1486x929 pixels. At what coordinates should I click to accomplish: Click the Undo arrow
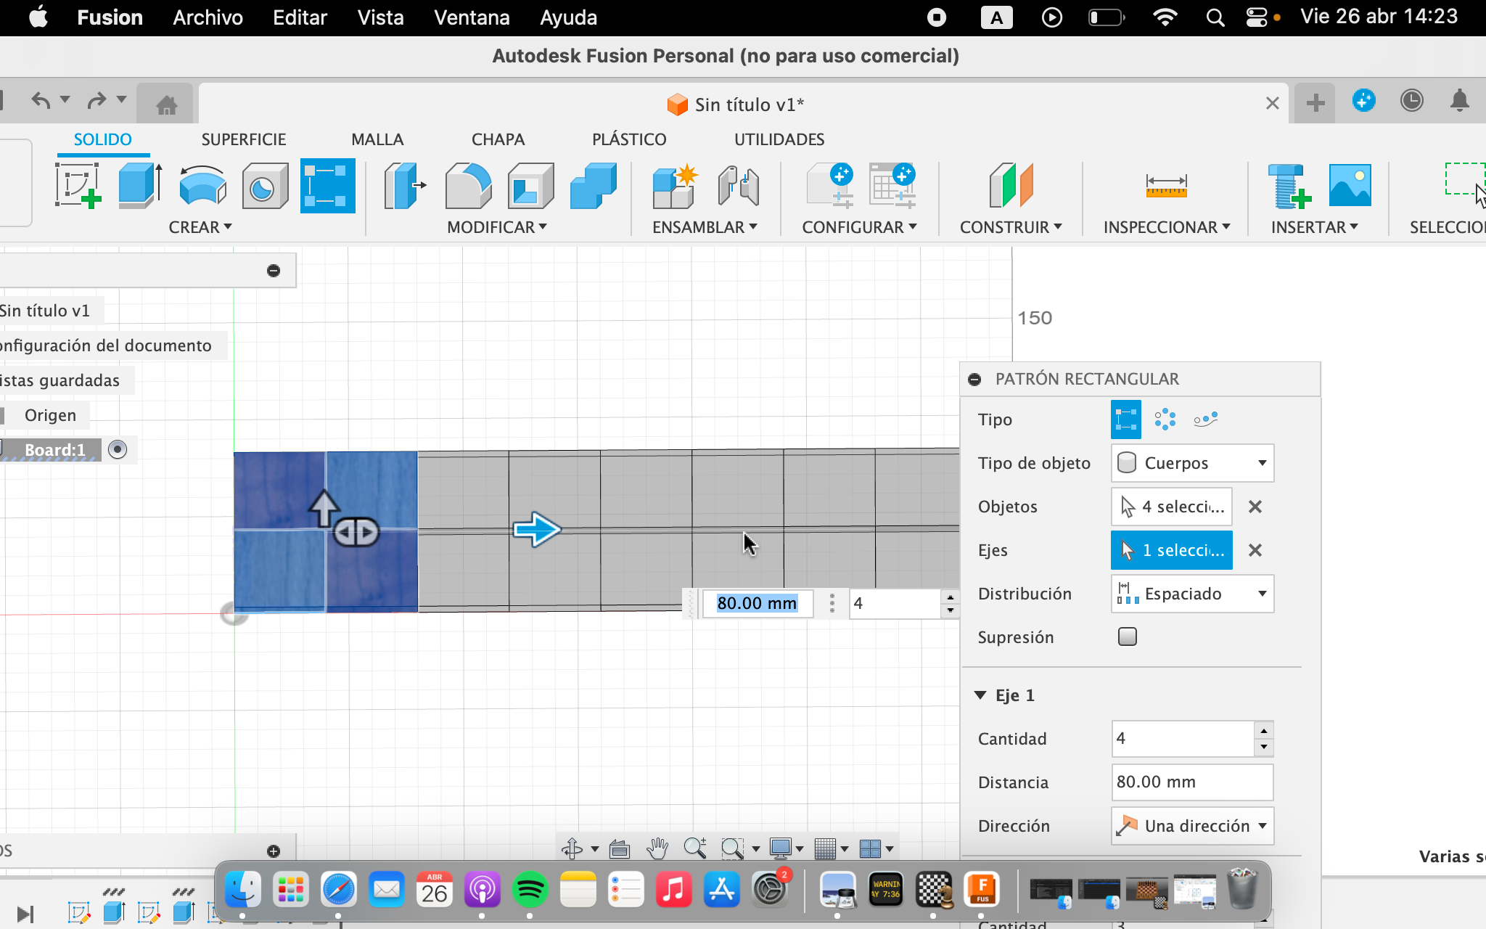click(x=41, y=99)
